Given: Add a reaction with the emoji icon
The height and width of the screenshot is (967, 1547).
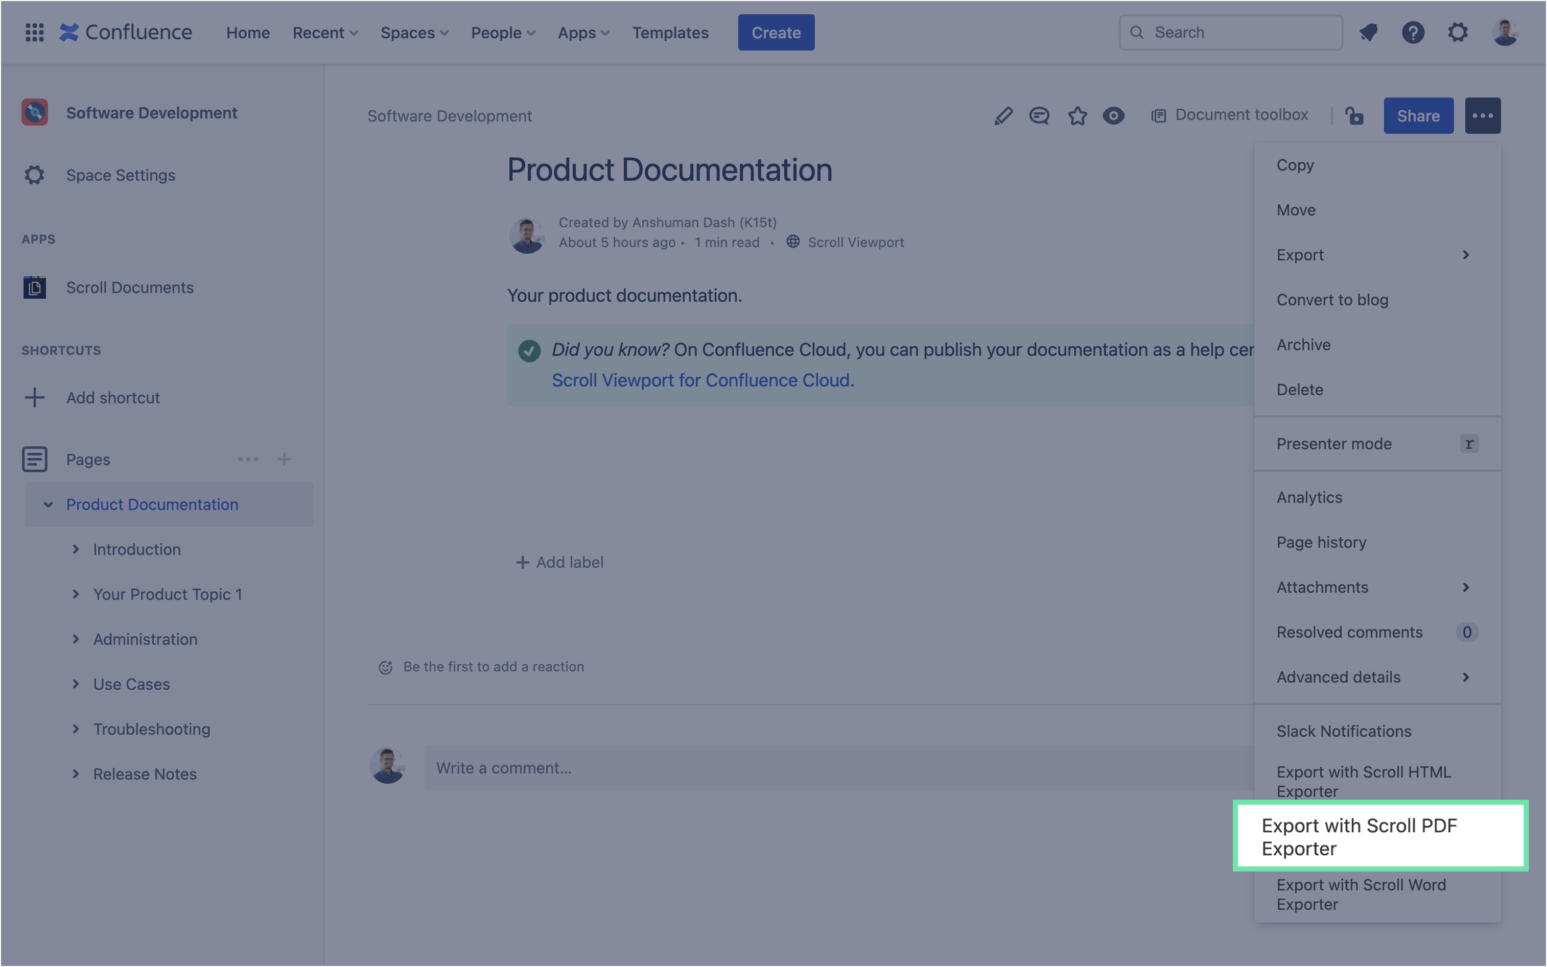Looking at the screenshot, I should pyautogui.click(x=385, y=667).
